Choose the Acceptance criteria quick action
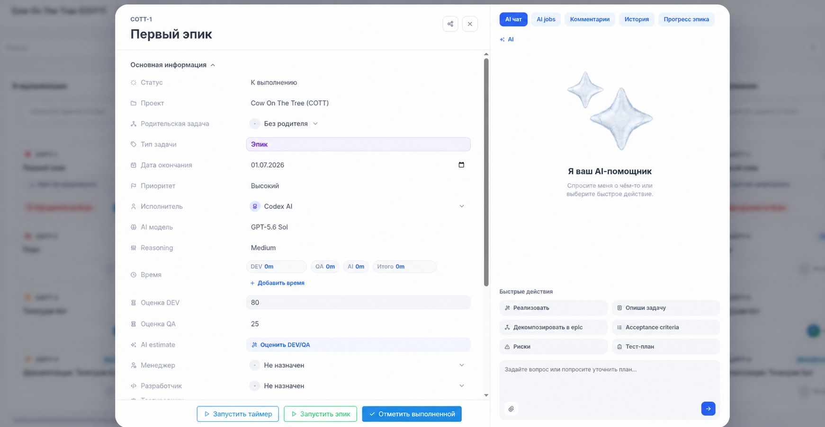 (666, 327)
